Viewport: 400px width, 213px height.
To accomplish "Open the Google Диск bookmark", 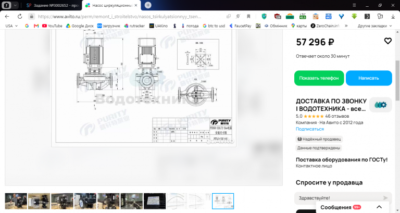I will 80,26.
